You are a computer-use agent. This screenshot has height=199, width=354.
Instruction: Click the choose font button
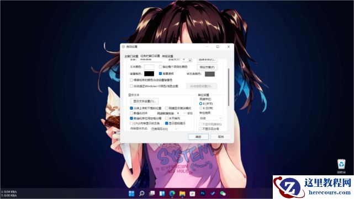[x=207, y=60]
